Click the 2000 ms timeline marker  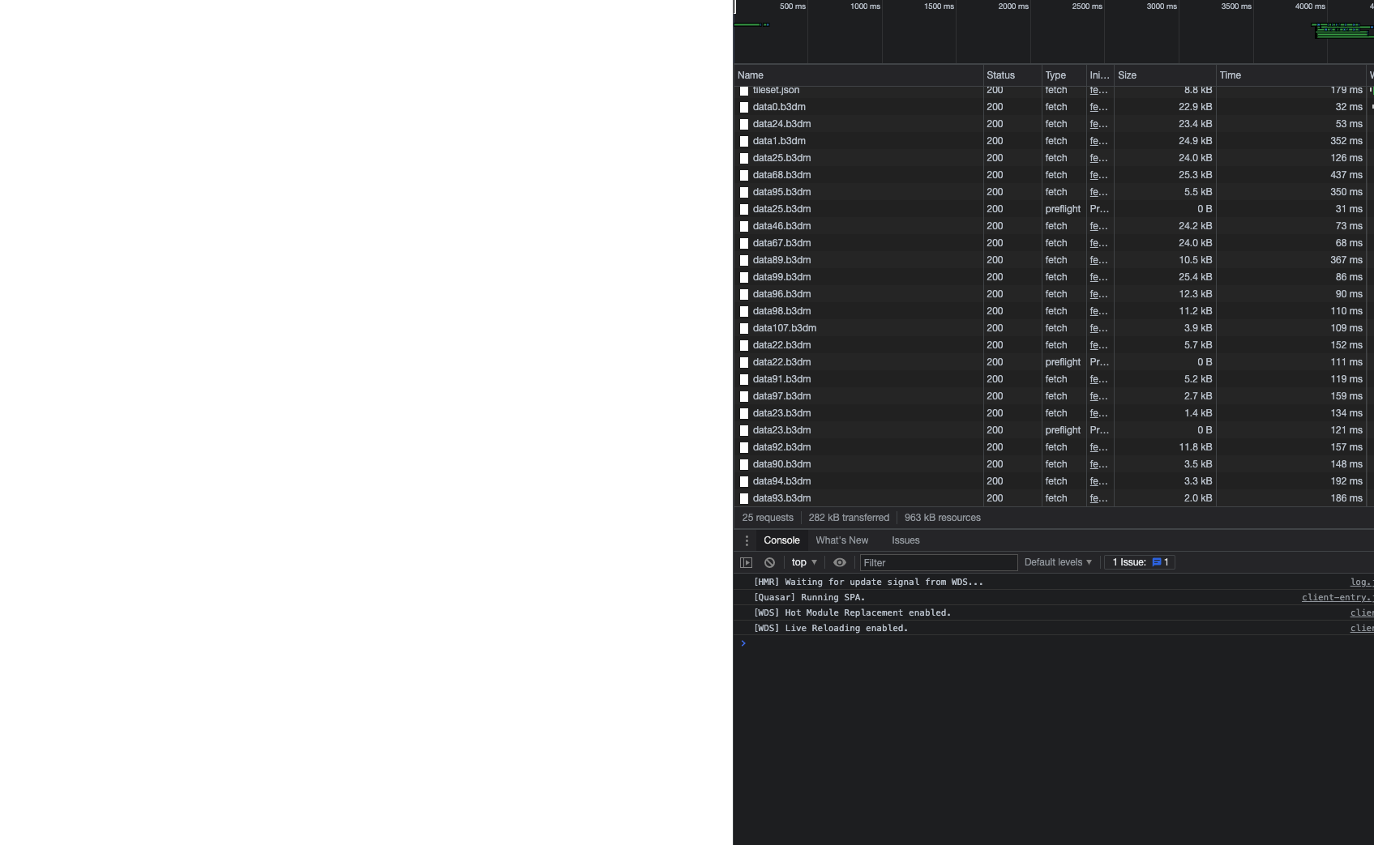(x=1012, y=6)
